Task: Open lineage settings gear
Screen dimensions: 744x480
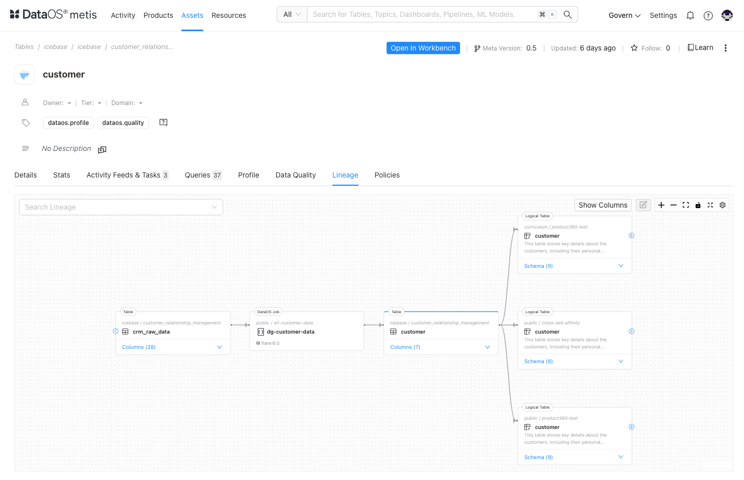Action: coord(723,205)
